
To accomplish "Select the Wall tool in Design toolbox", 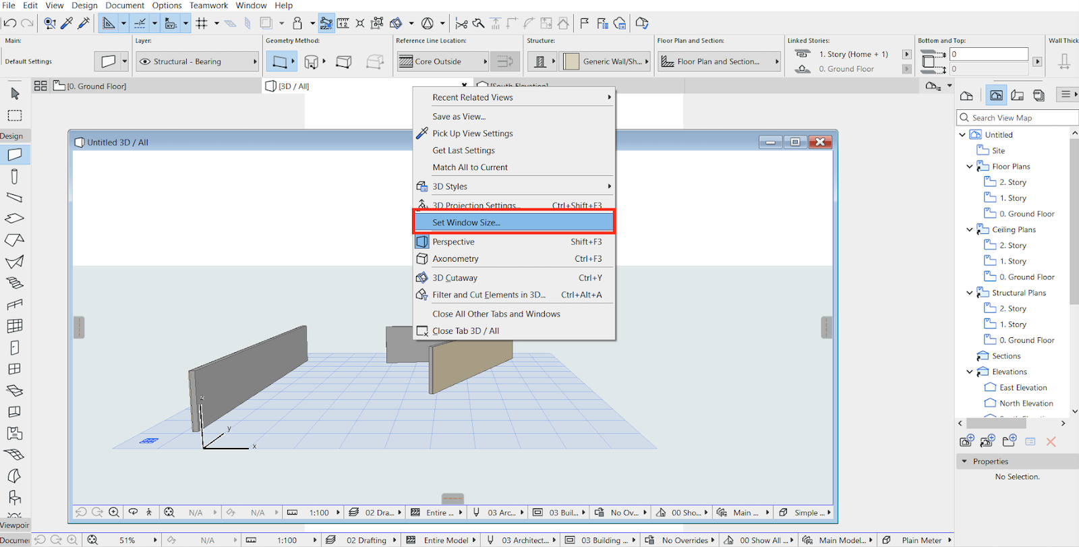I will [x=15, y=154].
